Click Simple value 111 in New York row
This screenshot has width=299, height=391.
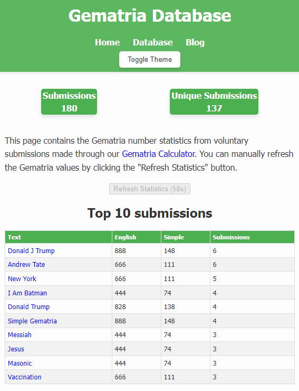pos(169,278)
